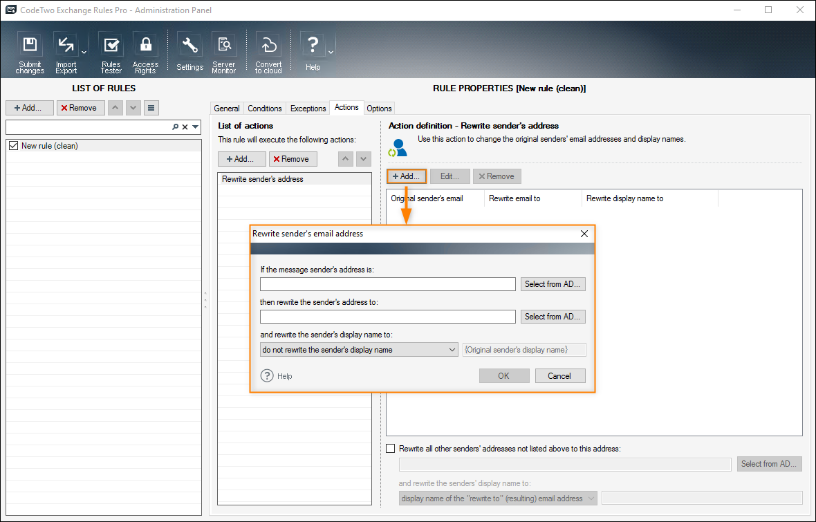
Task: Open sender's display name rewrite dropdown
Action: pos(359,350)
